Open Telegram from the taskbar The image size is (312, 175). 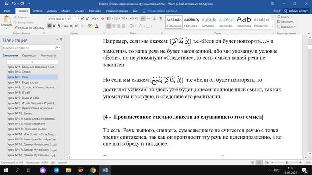click(56, 170)
